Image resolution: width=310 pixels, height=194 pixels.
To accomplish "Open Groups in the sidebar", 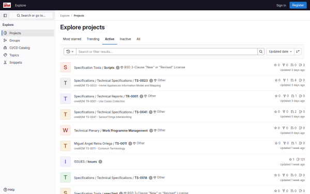I will point(28,40).
